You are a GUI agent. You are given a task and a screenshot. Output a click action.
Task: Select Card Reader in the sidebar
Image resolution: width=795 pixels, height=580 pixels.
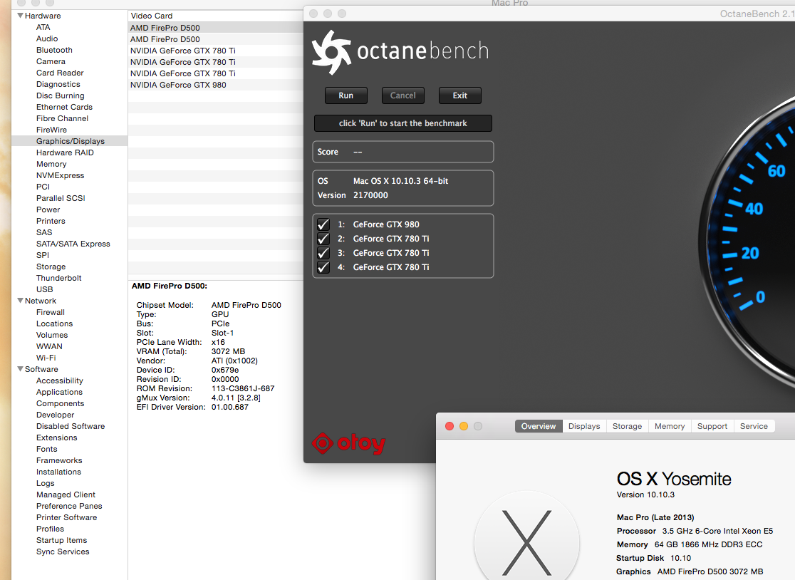(x=60, y=73)
